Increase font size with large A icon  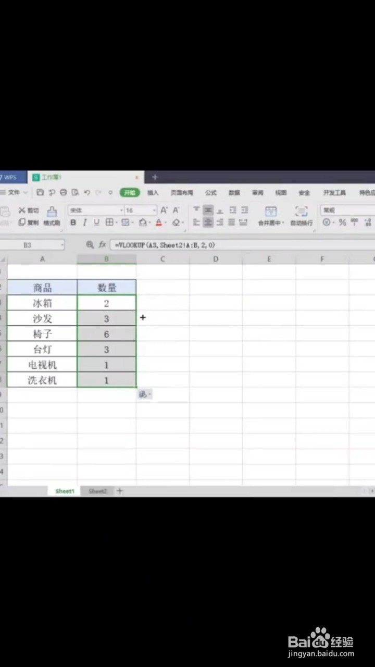[164, 210]
